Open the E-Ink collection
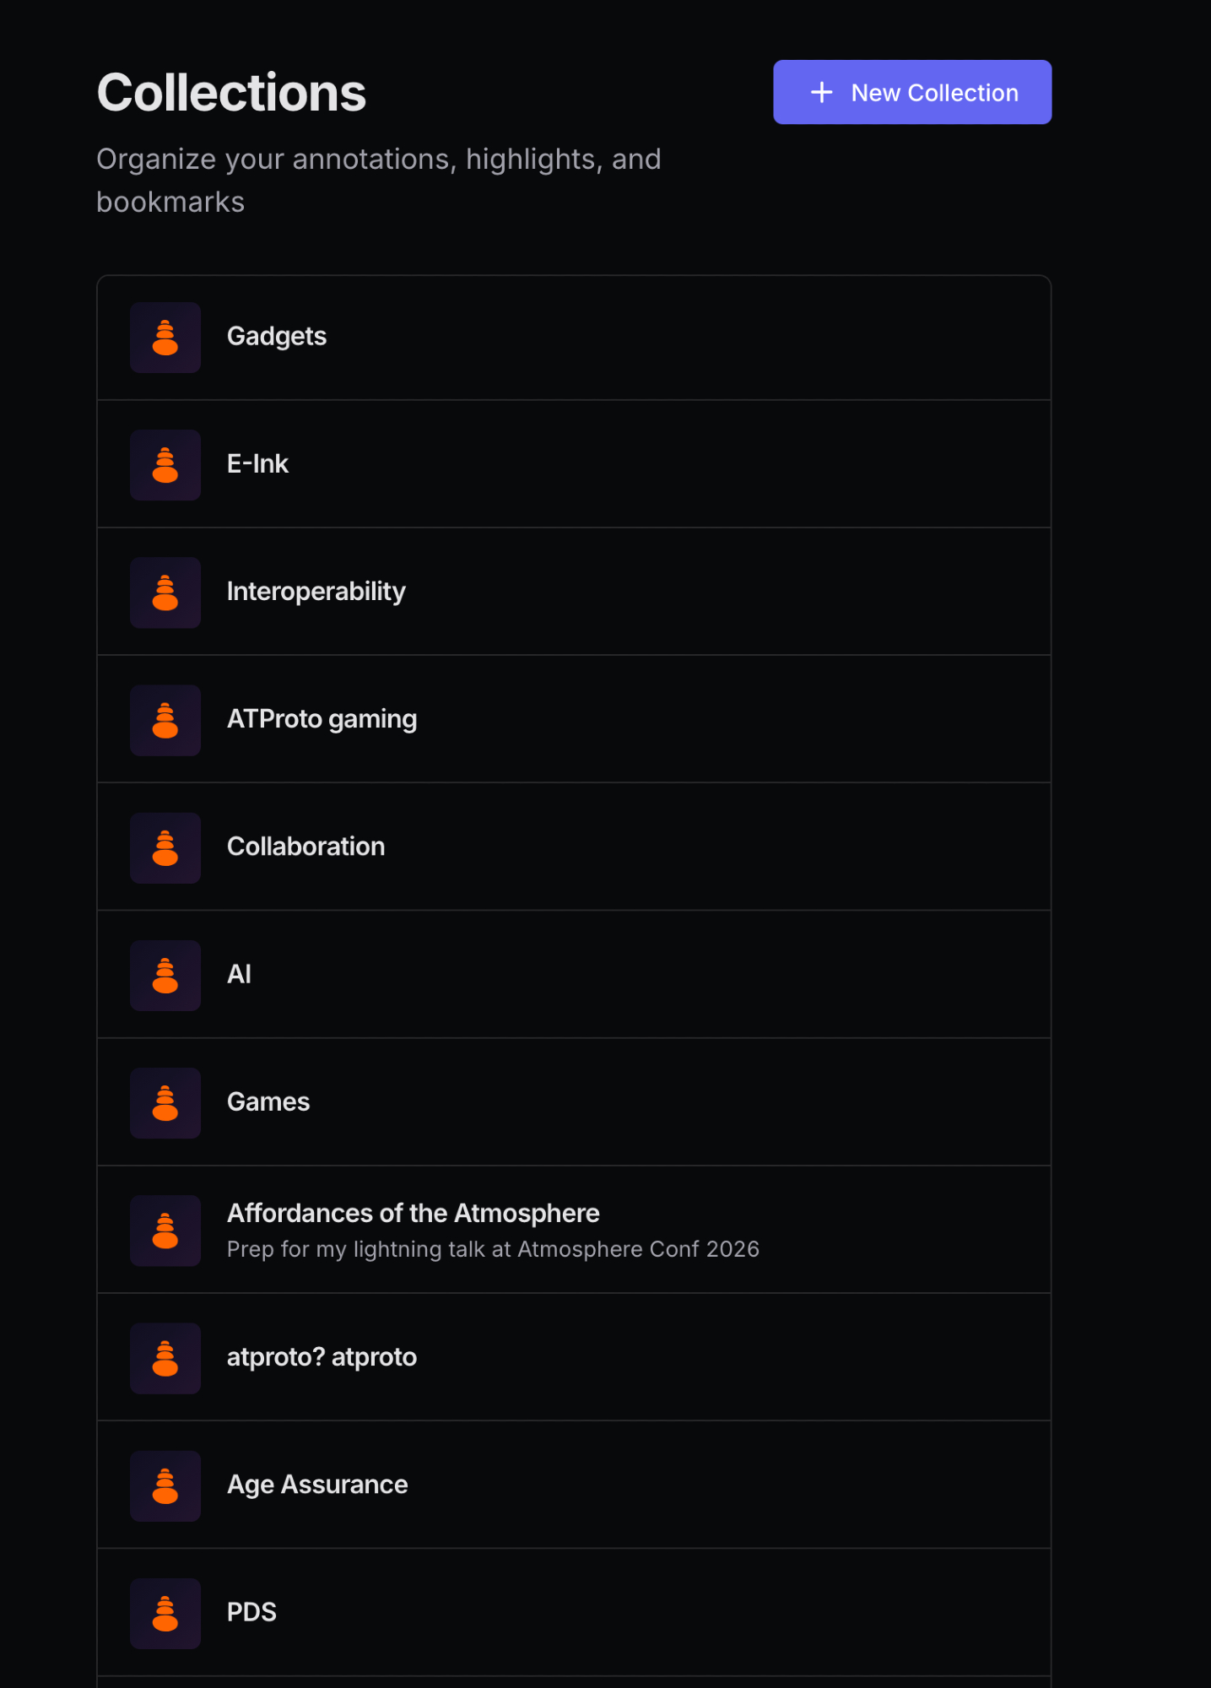Viewport: 1211px width, 1688px height. 257,464
